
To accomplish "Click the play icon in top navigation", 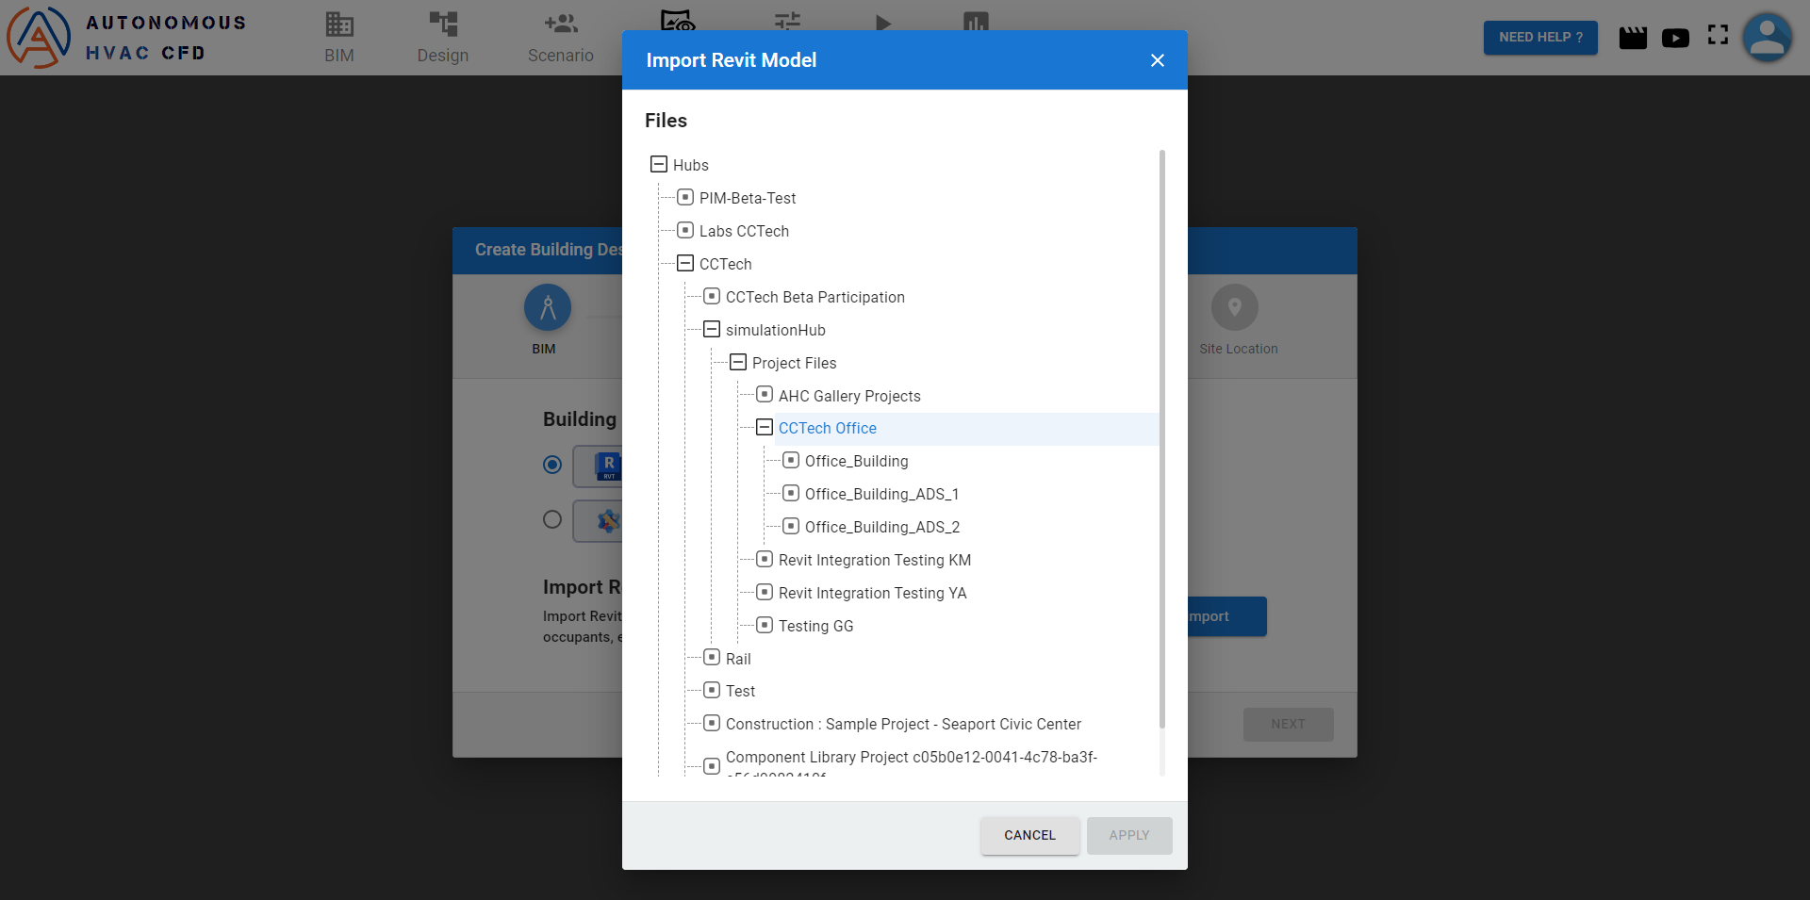I will point(882,22).
